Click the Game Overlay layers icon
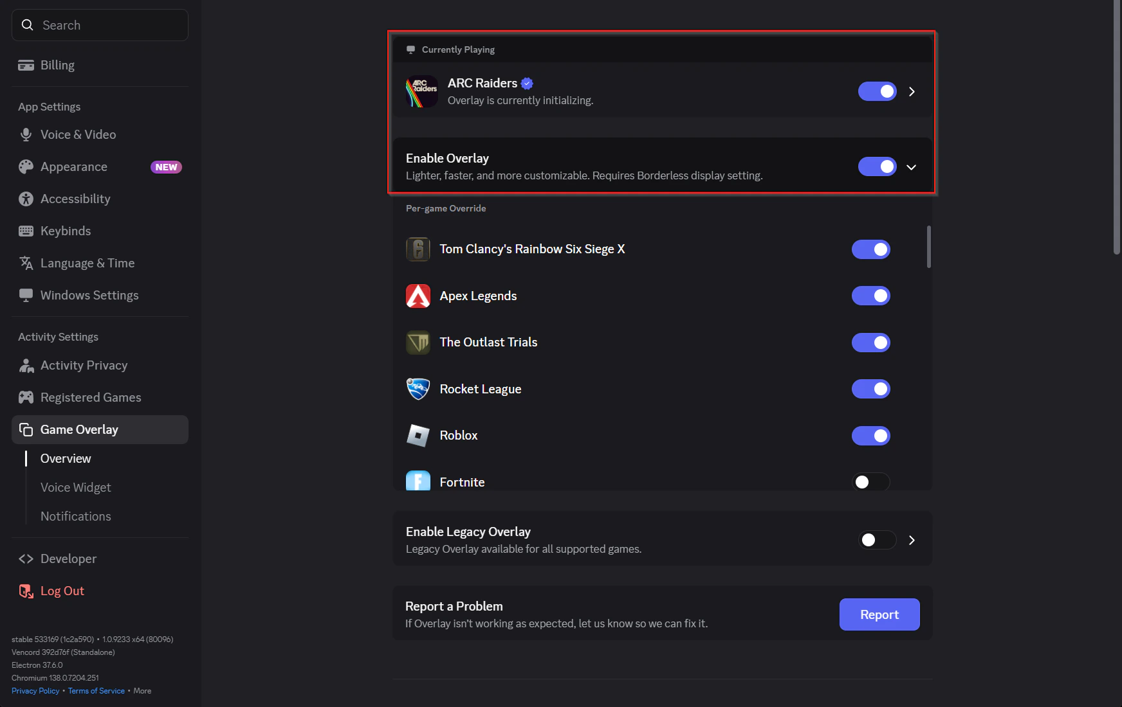 click(x=26, y=429)
